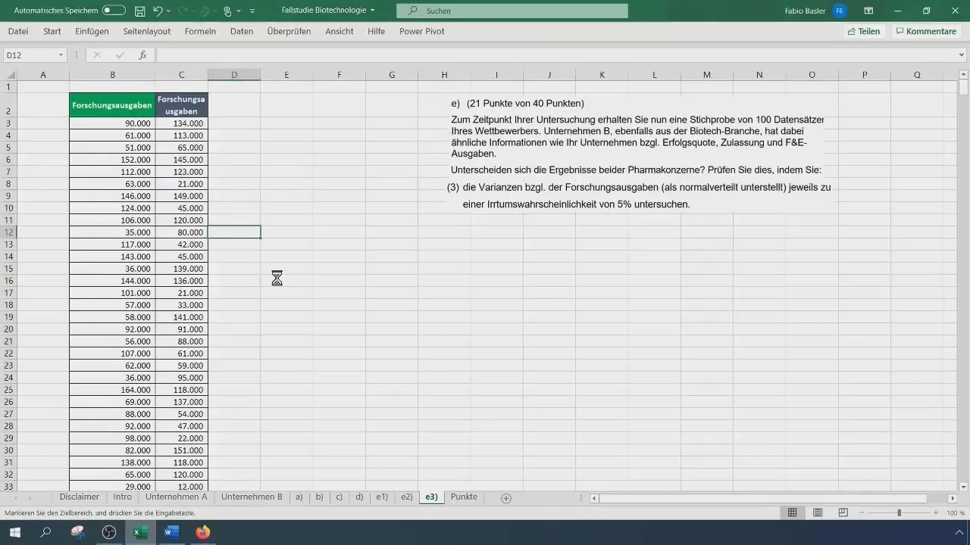Click in the Suchen search box
Viewport: 970px width, 545px height.
tap(512, 11)
